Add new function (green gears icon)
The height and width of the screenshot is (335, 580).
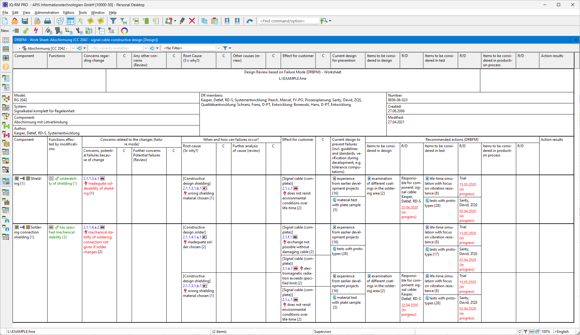(26, 31)
